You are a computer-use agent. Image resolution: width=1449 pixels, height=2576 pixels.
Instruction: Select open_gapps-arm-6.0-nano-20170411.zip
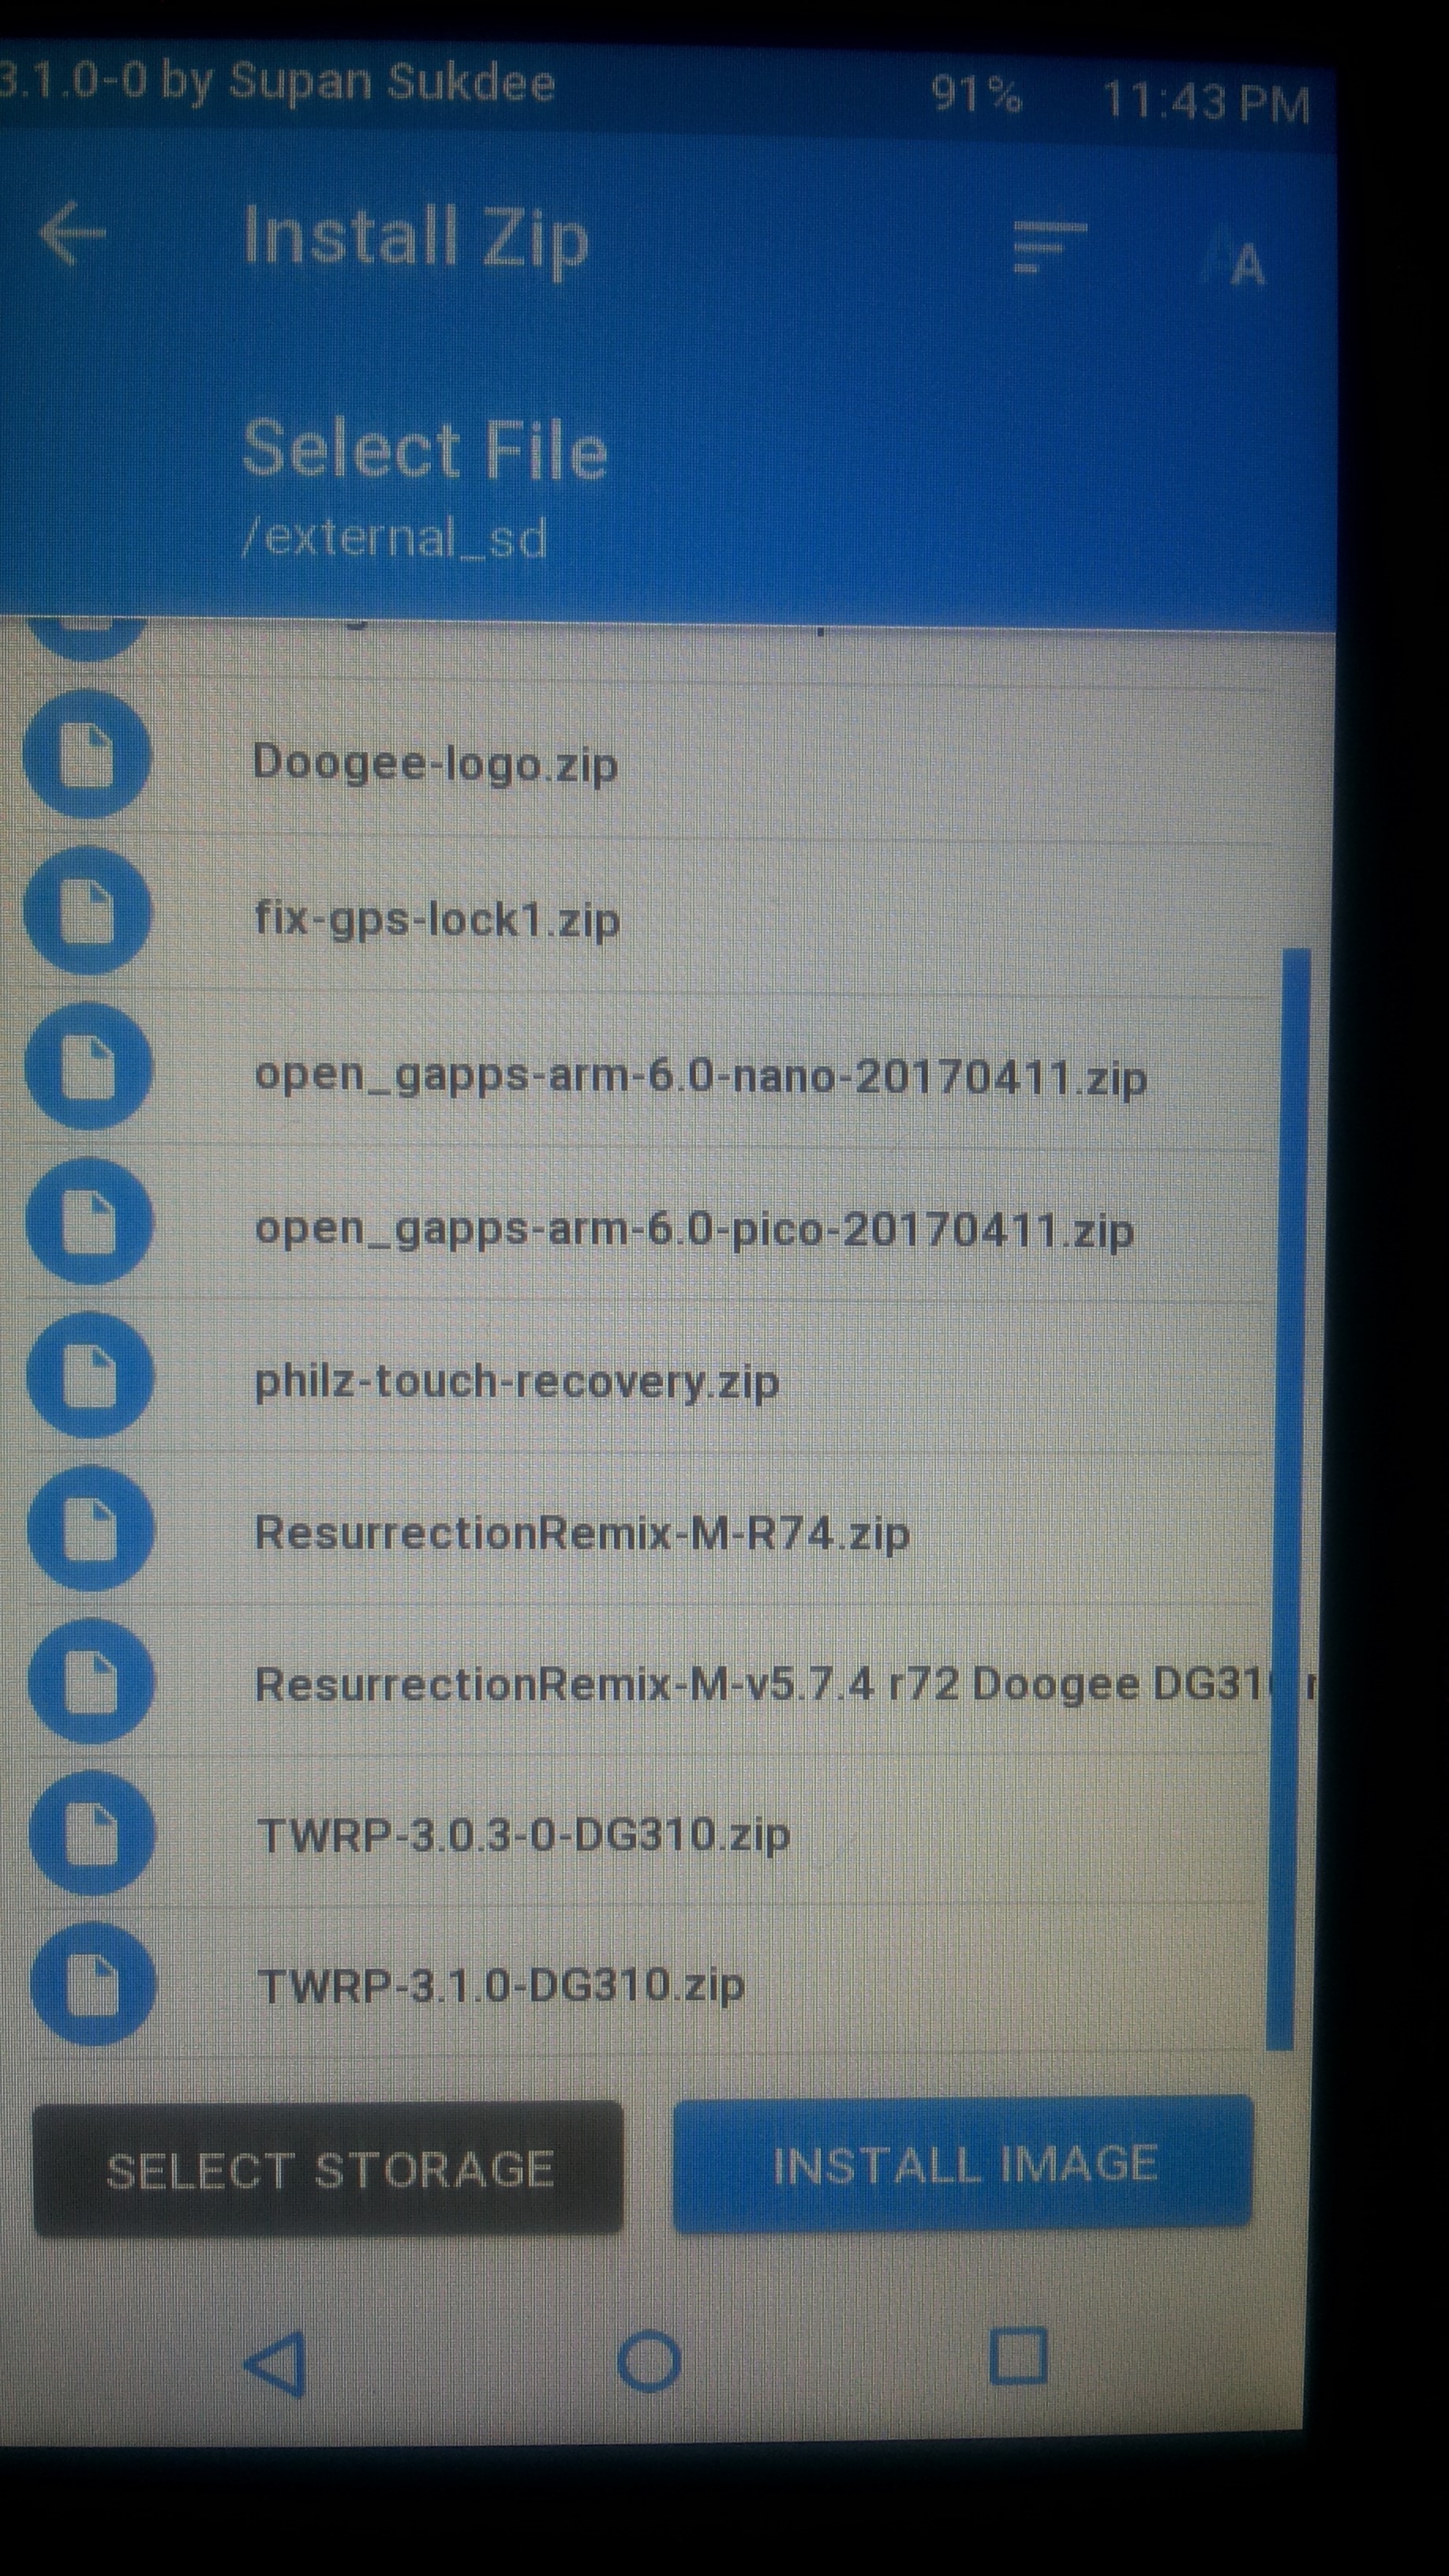[700, 1078]
